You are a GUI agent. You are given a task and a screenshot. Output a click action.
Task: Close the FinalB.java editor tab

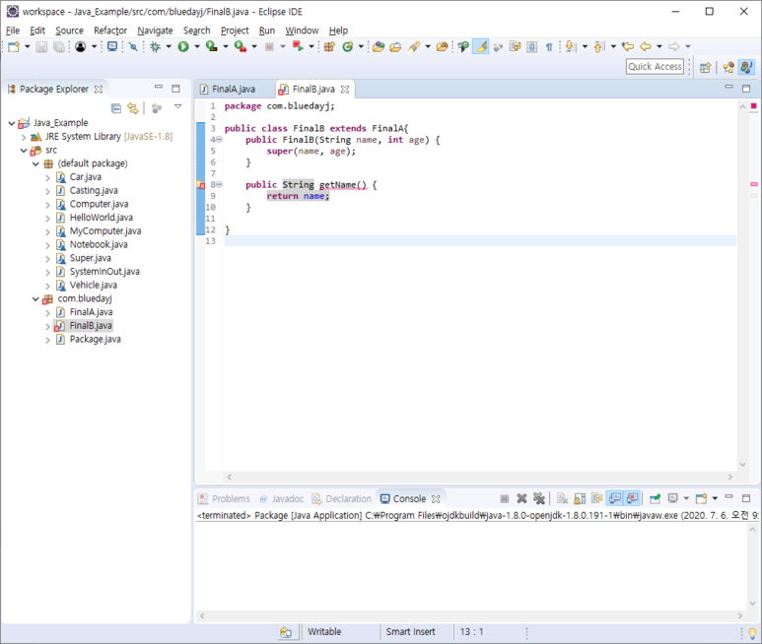pos(345,90)
